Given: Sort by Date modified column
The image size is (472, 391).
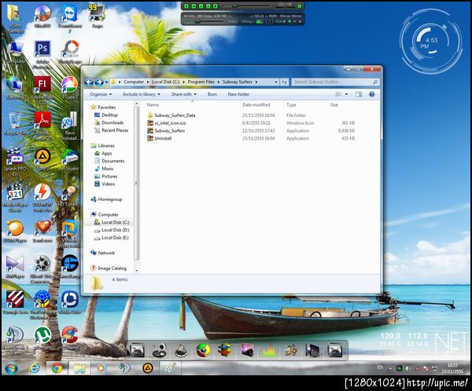Looking at the screenshot, I should click(256, 105).
